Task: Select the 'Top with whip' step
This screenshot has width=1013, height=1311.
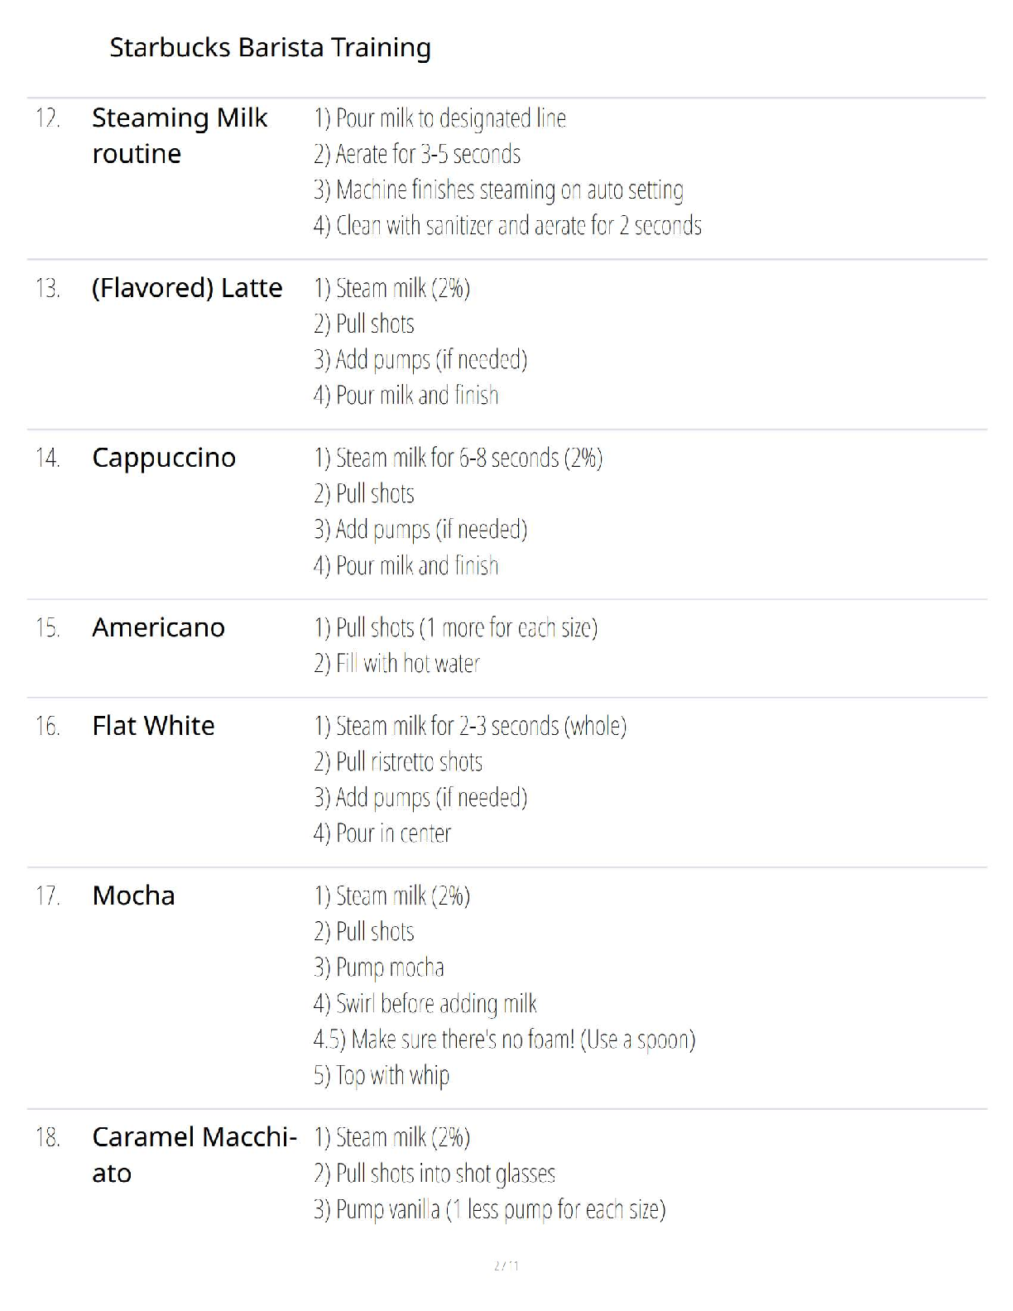Action: pos(382,1076)
